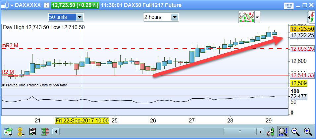
Task: Open the 50 units dropdown
Action: tap(79, 17)
